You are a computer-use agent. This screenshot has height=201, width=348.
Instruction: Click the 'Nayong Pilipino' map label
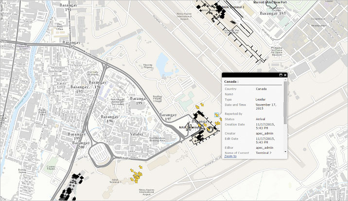(x=148, y=66)
